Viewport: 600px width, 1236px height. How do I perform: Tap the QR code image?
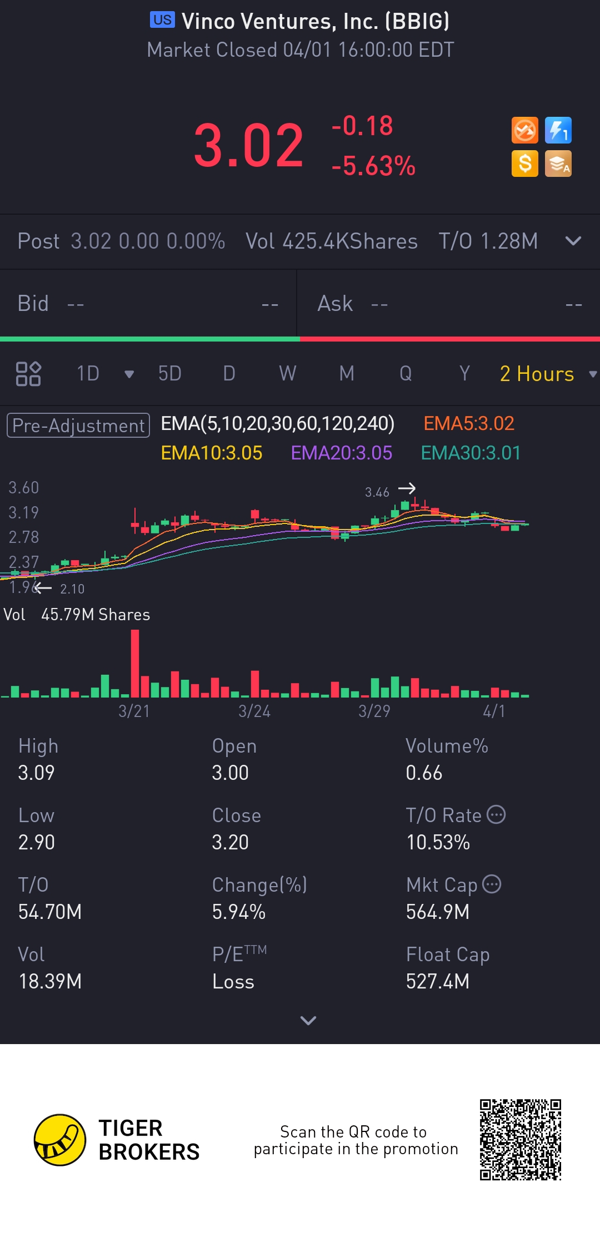pos(521,1140)
